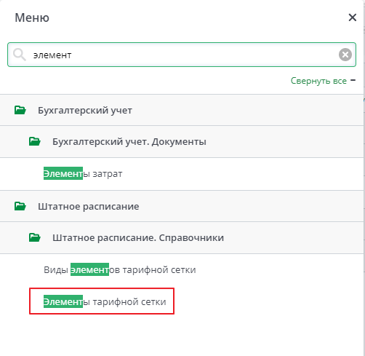Click into the search field containing элемент

point(182,55)
